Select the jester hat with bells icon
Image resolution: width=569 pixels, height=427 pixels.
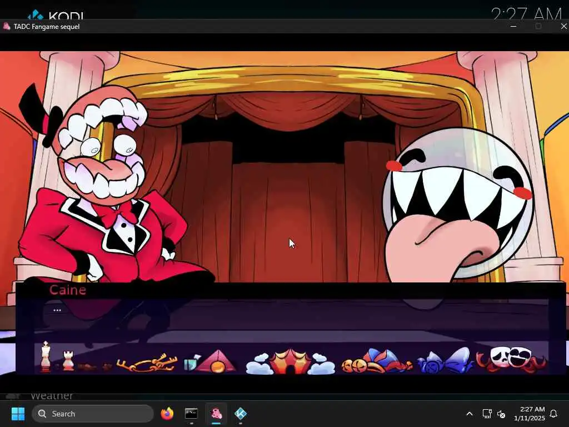click(377, 361)
